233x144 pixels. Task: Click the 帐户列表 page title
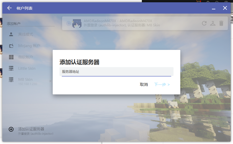click(x=24, y=8)
